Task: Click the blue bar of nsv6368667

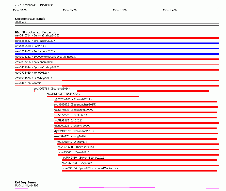Action: 117,43
